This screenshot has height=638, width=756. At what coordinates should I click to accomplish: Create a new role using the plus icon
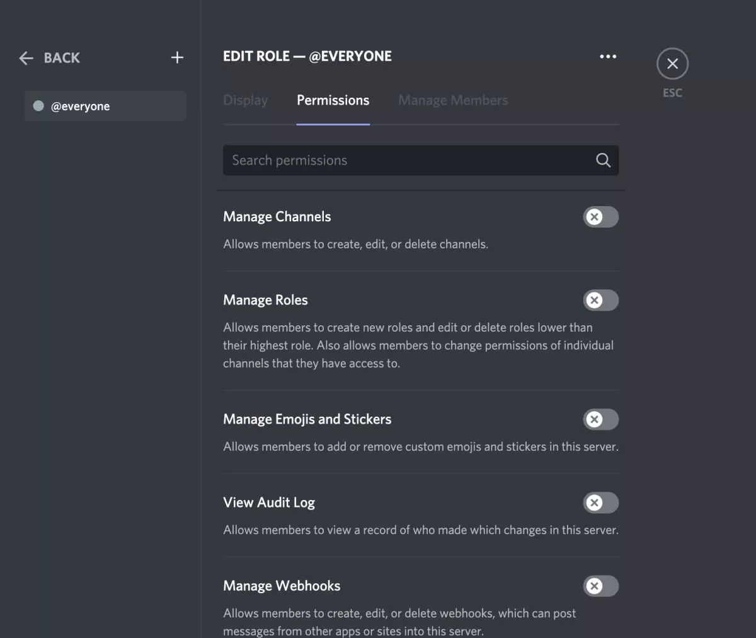177,57
